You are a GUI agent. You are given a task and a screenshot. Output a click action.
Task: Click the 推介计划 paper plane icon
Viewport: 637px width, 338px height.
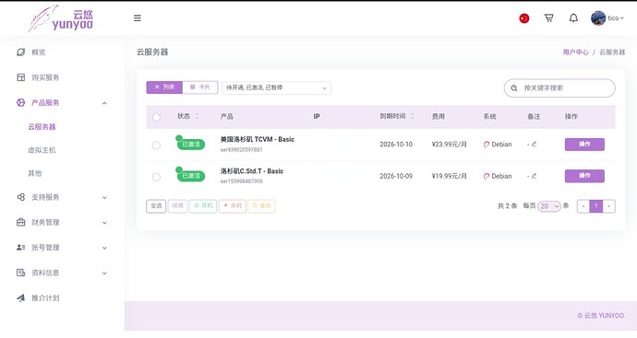[x=20, y=297]
